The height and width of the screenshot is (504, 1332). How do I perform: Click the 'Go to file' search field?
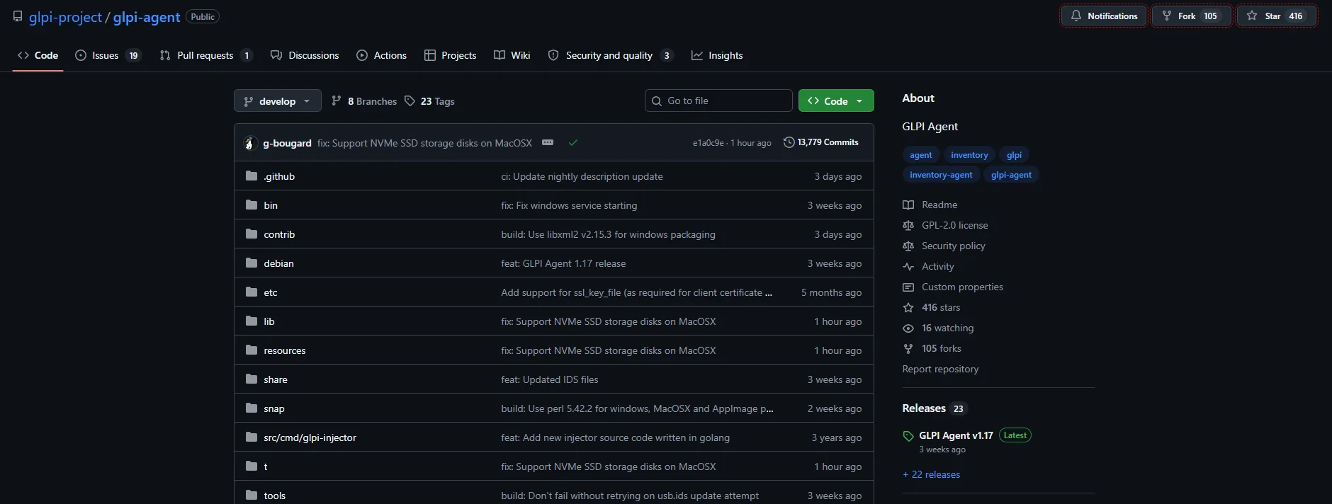coord(718,101)
